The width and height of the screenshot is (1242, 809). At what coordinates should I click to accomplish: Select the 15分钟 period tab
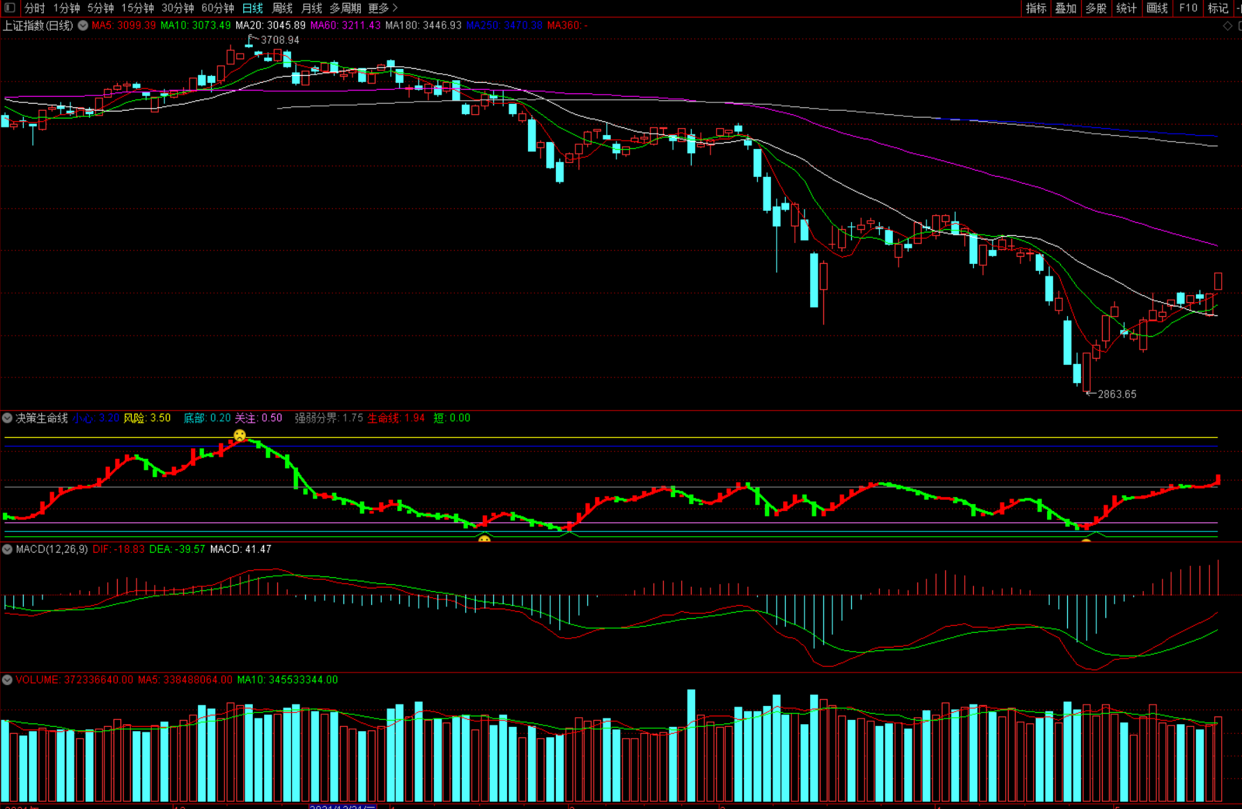(137, 8)
